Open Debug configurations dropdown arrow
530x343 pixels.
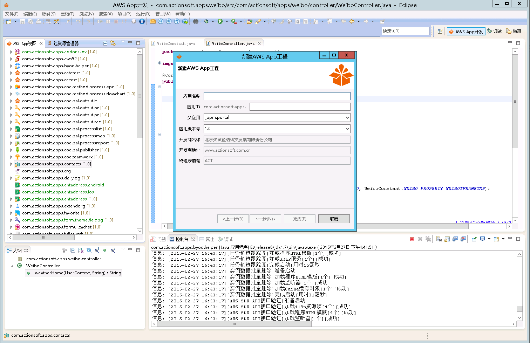tap(213, 22)
